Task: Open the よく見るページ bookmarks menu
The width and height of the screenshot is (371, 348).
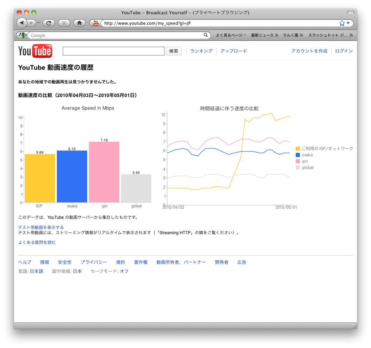Action: (231, 35)
